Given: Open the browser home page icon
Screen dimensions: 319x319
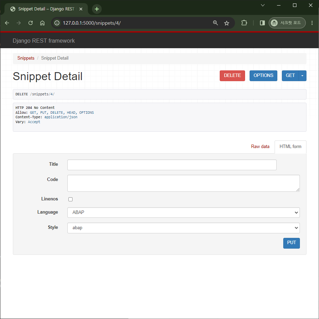Looking at the screenshot, I should coord(42,23).
